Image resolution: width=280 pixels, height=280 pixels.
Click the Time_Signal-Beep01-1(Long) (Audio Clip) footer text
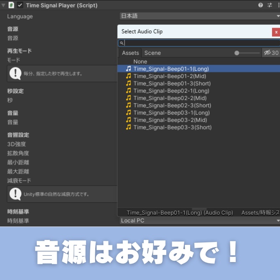pyautogui.click(x=180, y=213)
